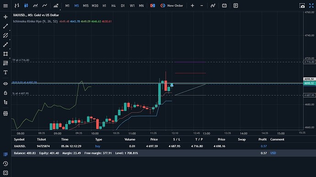Open the hamburger main menu
Viewport: 316px width, 177px height.
click(x=5, y=5)
